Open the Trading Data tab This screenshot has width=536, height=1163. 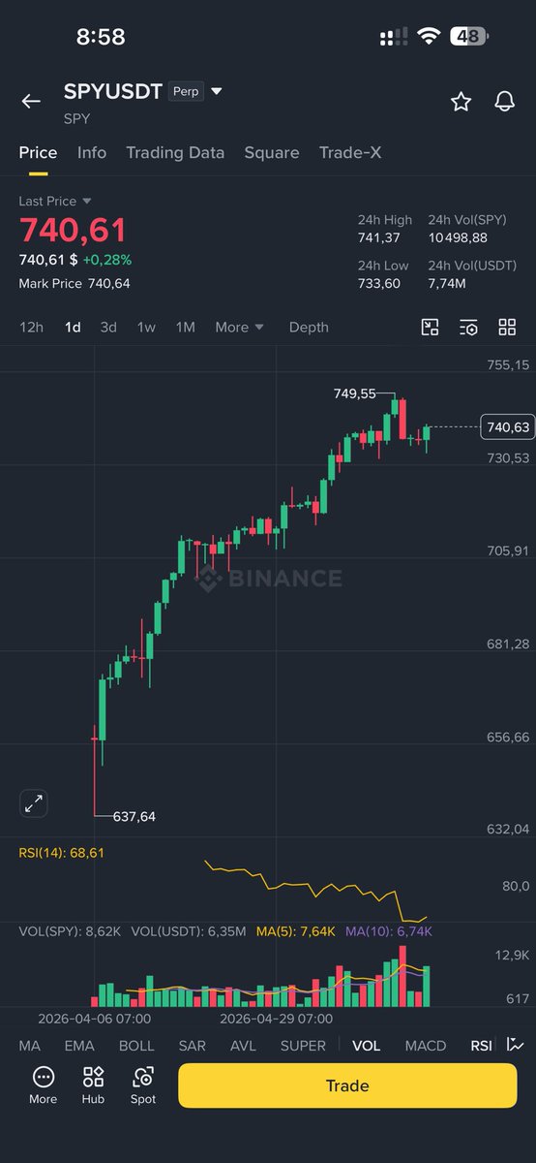pos(175,152)
